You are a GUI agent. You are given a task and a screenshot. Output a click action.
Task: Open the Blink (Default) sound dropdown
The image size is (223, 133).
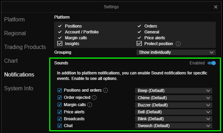(174, 119)
